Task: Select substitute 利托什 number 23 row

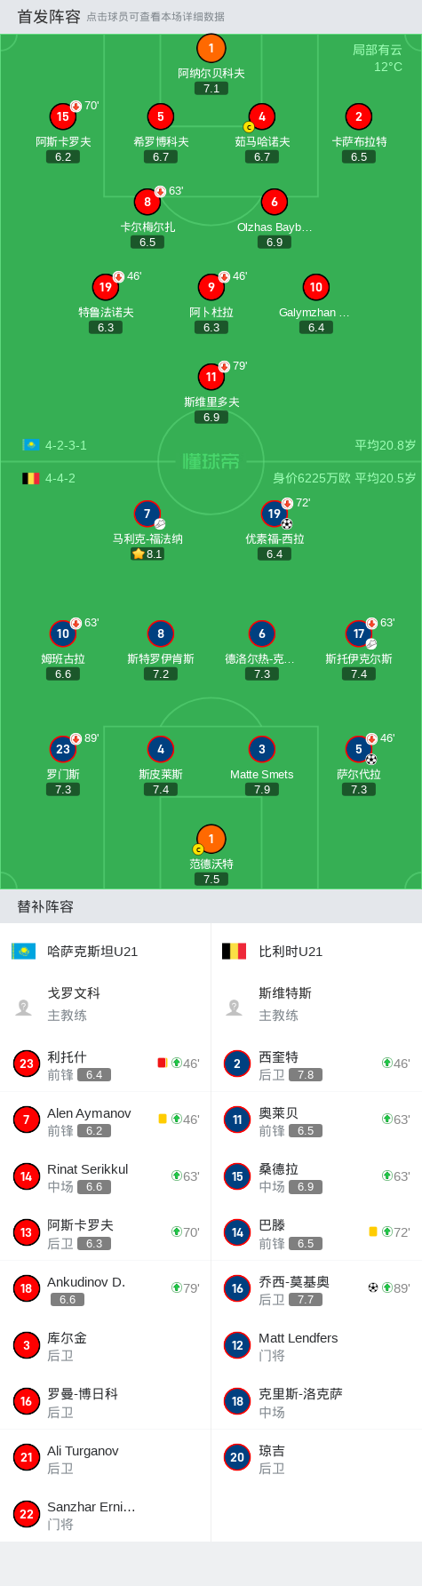Action: click(x=105, y=1064)
